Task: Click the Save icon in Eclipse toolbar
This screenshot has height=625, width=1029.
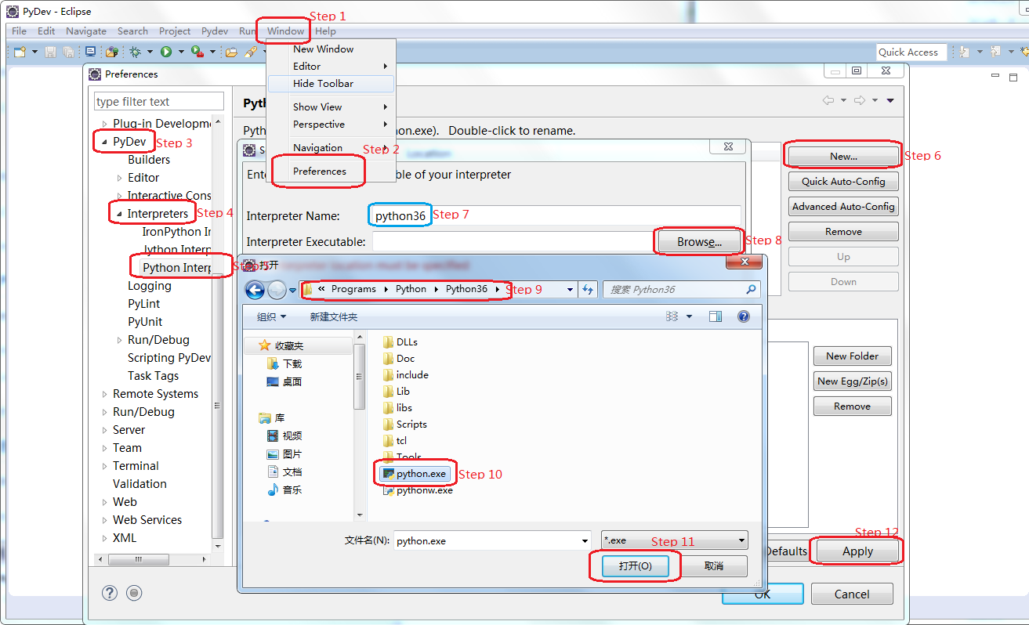Action: (x=51, y=52)
